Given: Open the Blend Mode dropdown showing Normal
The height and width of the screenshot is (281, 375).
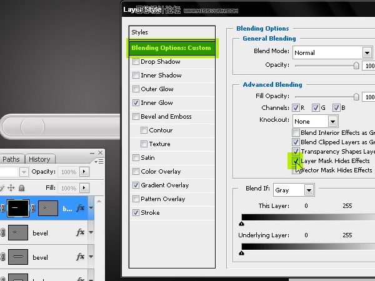Looking at the screenshot, I should 332,52.
